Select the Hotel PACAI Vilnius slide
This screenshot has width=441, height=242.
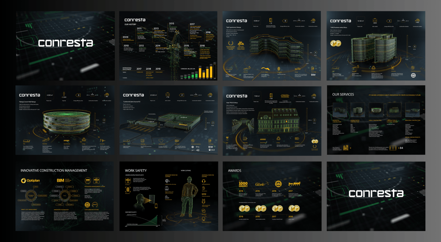[x=272, y=121]
